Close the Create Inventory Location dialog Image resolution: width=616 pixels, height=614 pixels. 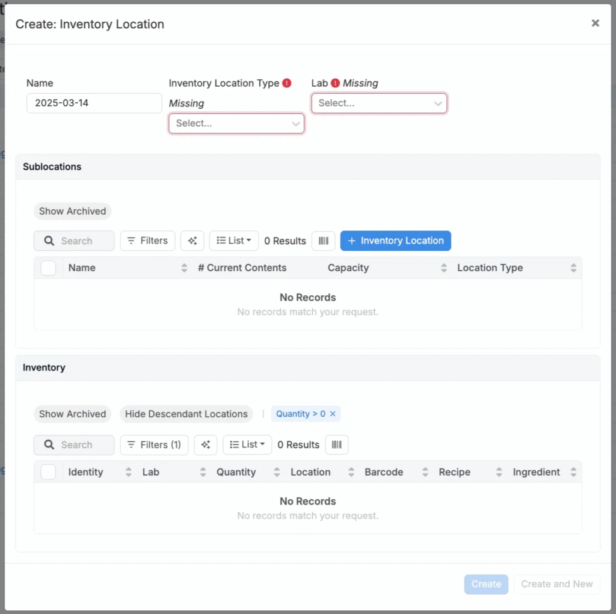595,23
